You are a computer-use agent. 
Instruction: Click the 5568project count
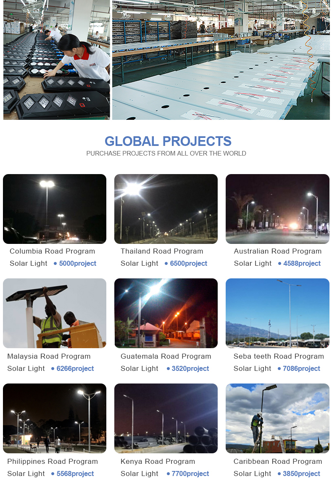tap(75, 473)
